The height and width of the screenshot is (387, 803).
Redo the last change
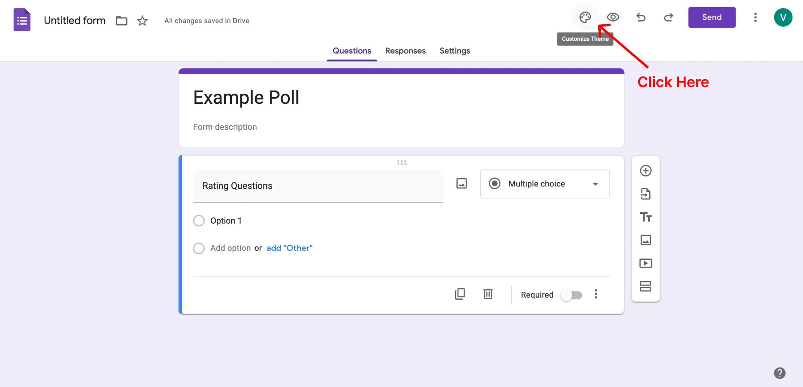(669, 17)
